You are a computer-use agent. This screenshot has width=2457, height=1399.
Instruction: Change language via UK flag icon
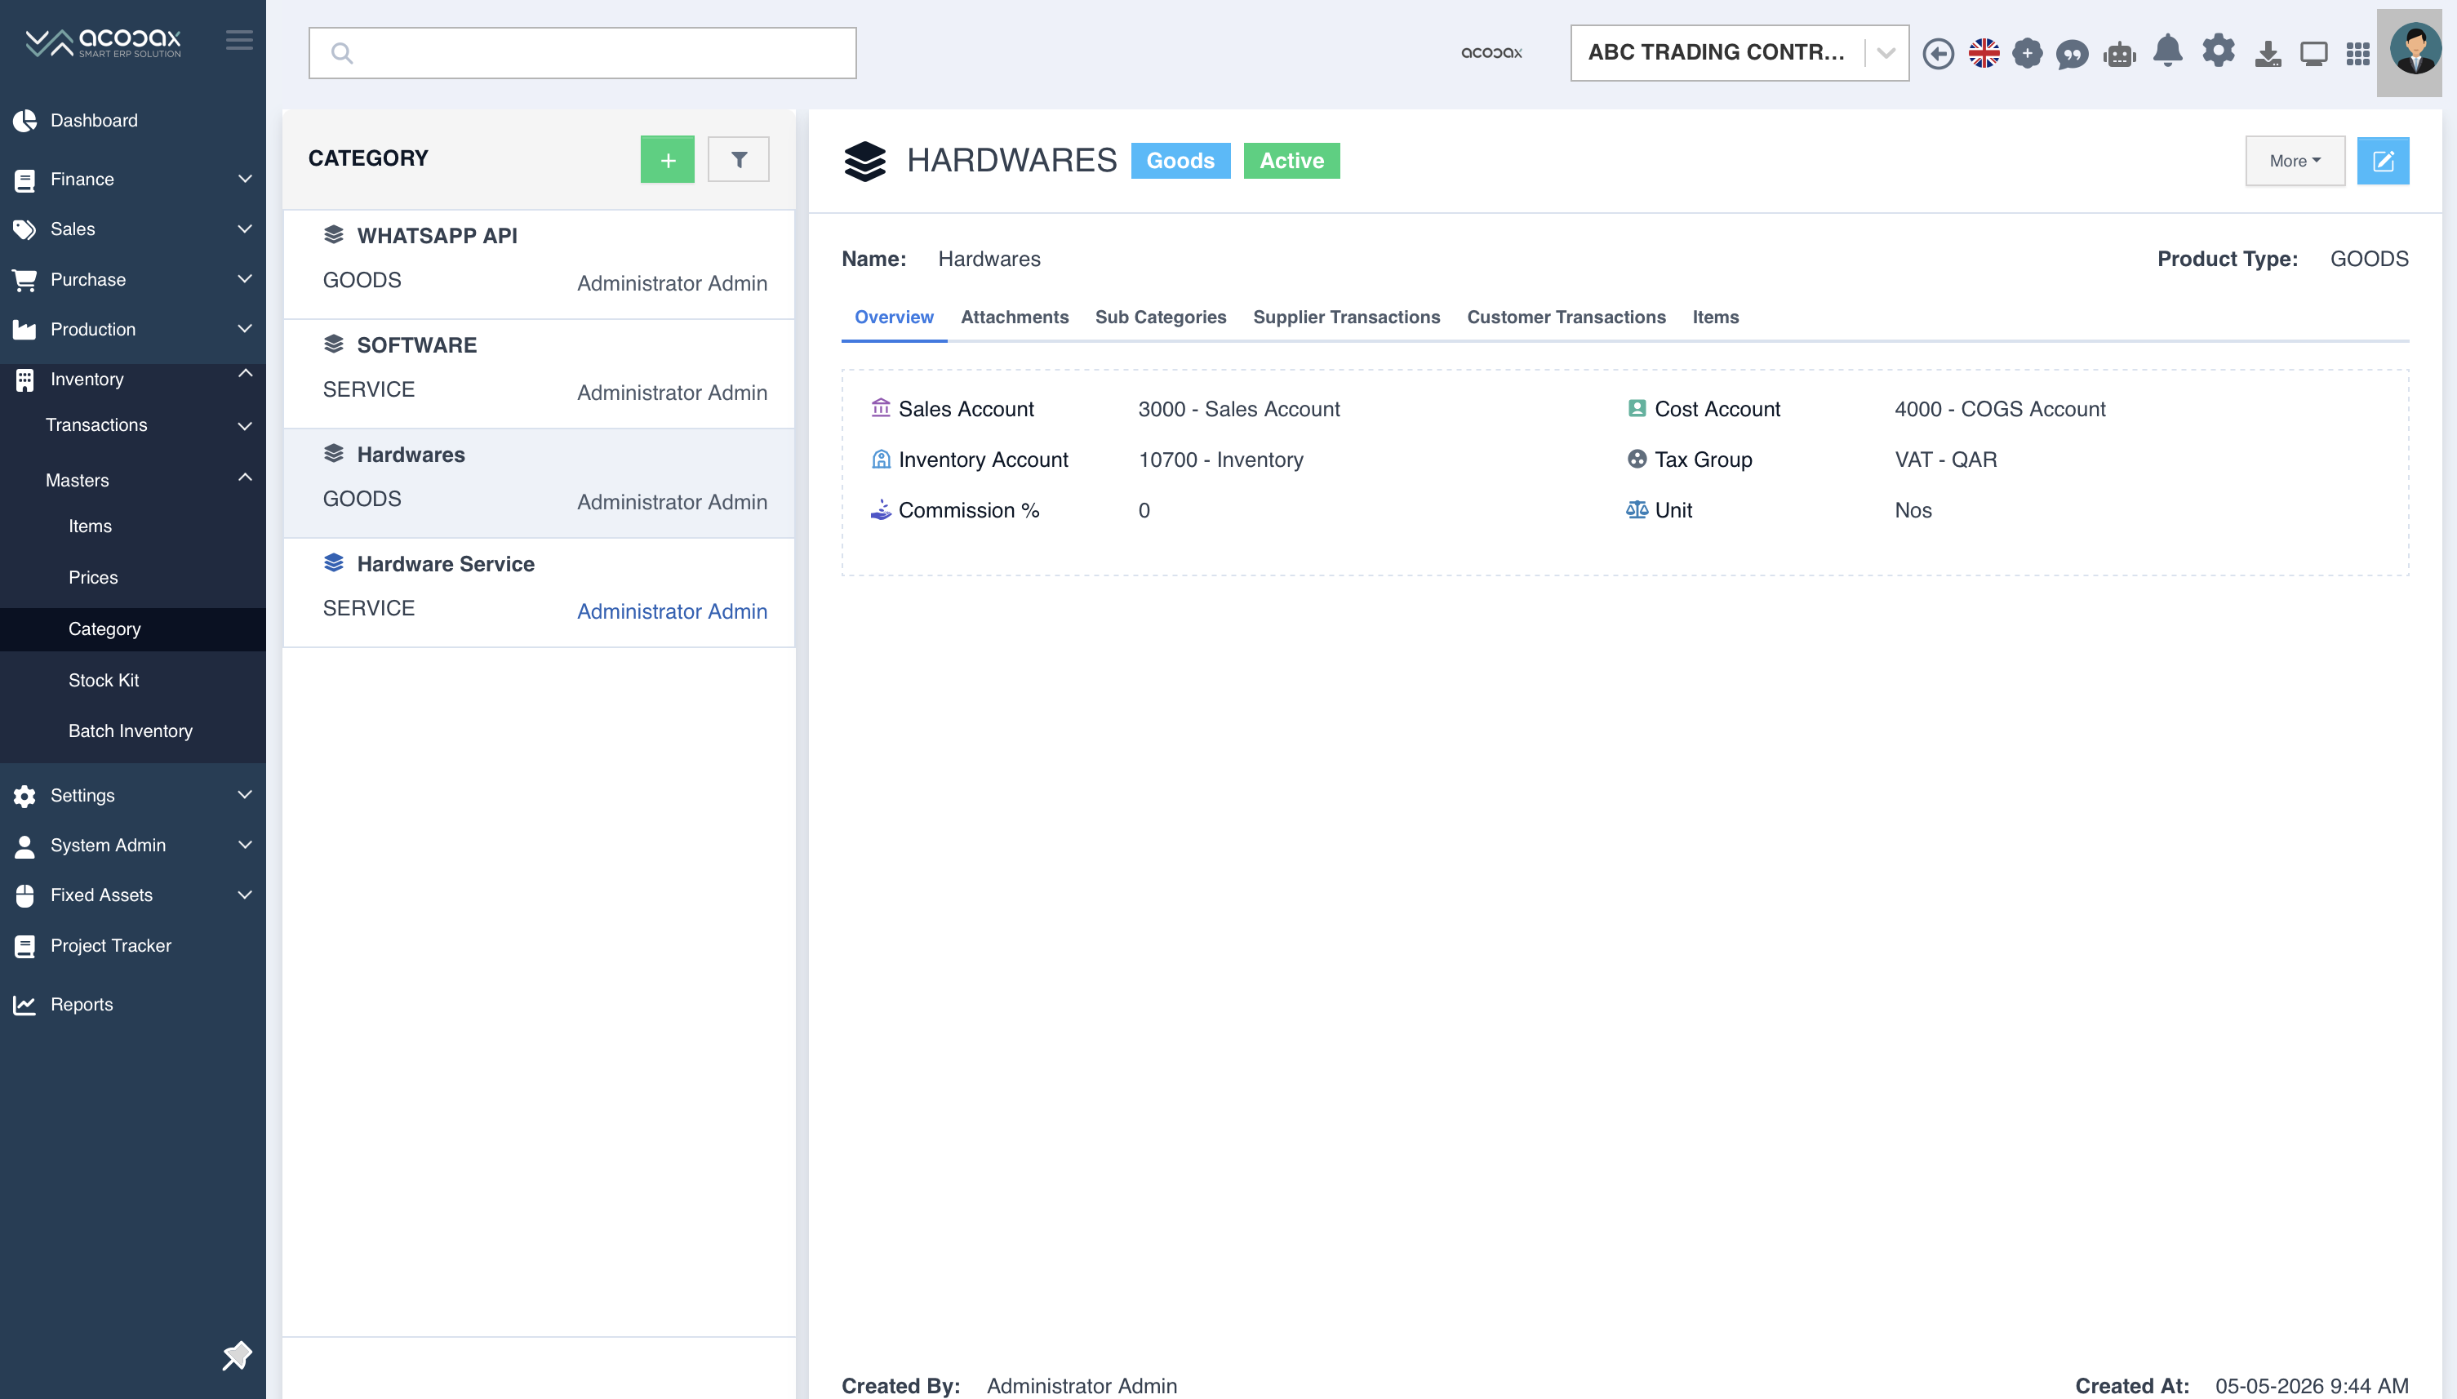tap(1984, 53)
